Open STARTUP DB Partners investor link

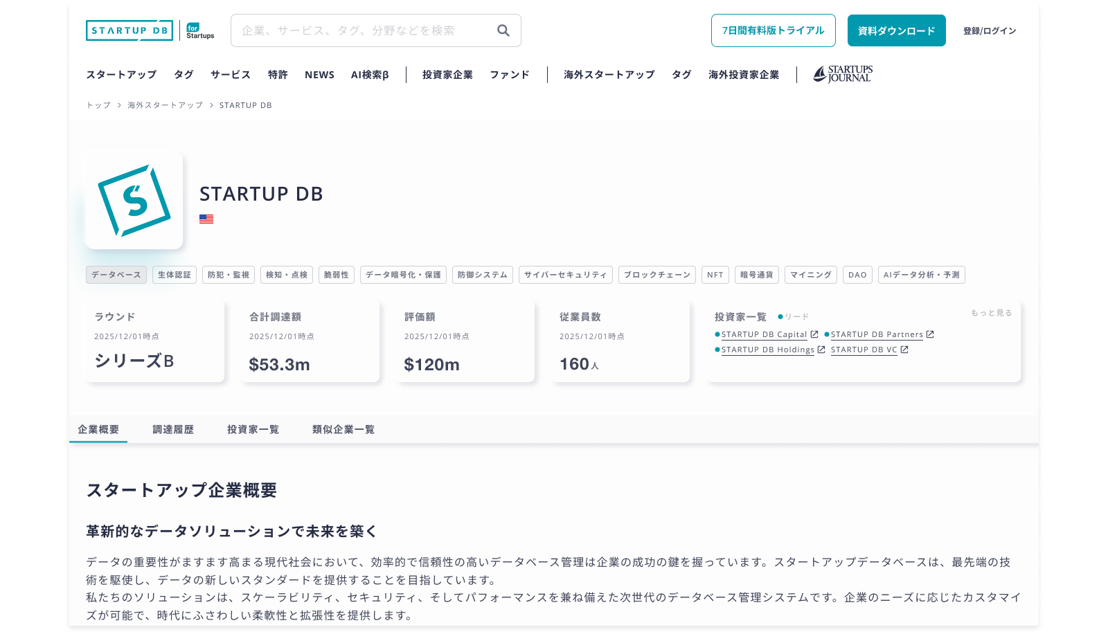pos(877,334)
